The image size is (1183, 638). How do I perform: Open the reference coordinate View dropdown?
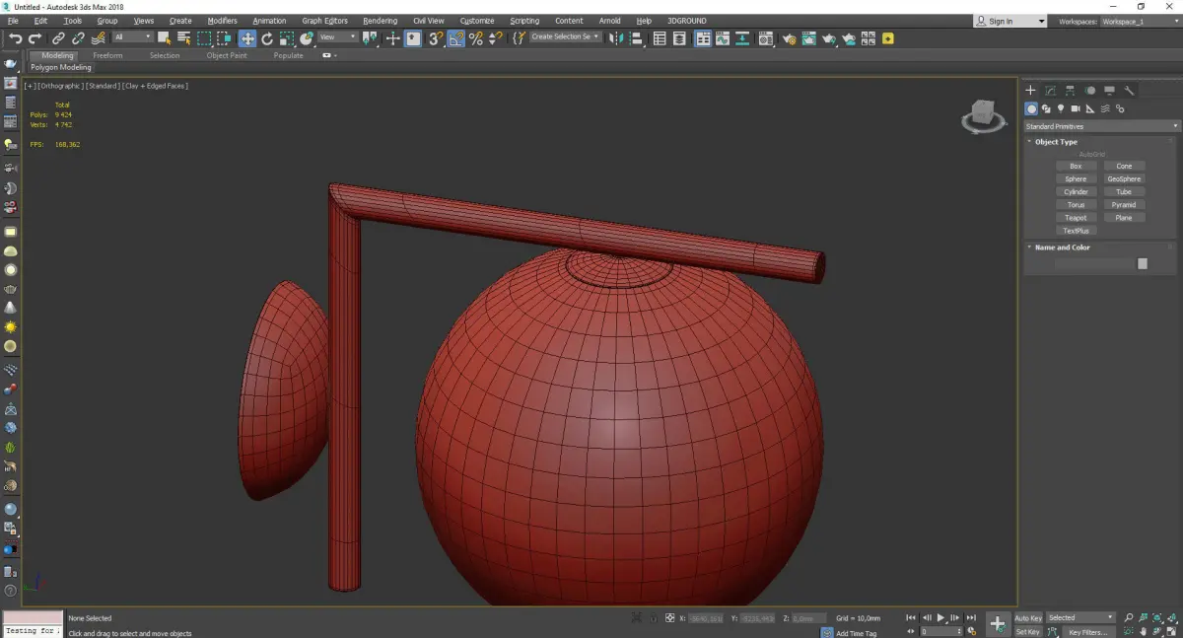[x=337, y=37]
